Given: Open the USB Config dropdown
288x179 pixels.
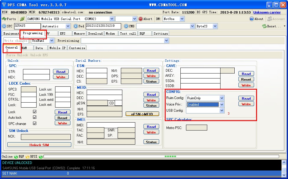Looking at the screenshot, I should click(x=222, y=110).
